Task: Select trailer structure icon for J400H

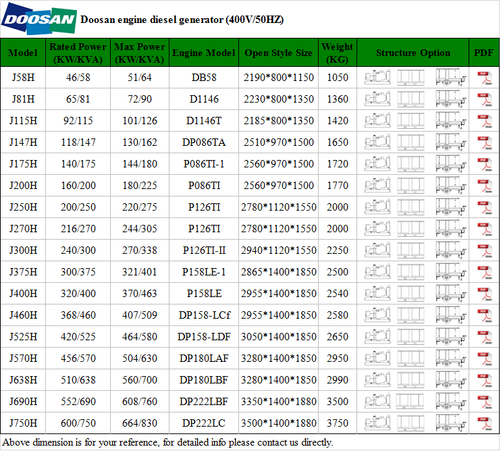Action: coord(450,294)
